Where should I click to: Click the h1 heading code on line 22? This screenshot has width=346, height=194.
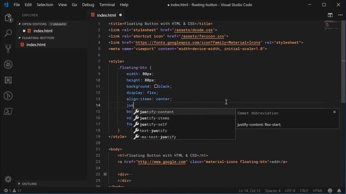[163, 156]
